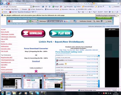Open the Devenir partenaire link
The width and height of the screenshot is (121, 95).
7,72
